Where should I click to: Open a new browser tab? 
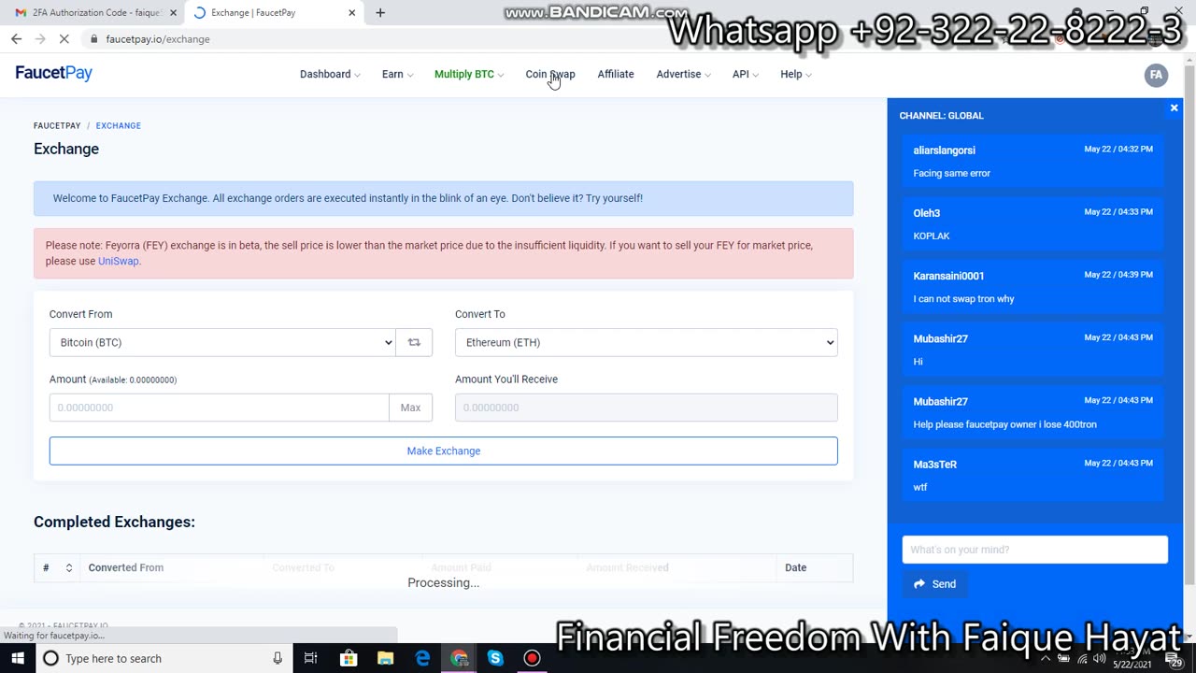point(380,13)
